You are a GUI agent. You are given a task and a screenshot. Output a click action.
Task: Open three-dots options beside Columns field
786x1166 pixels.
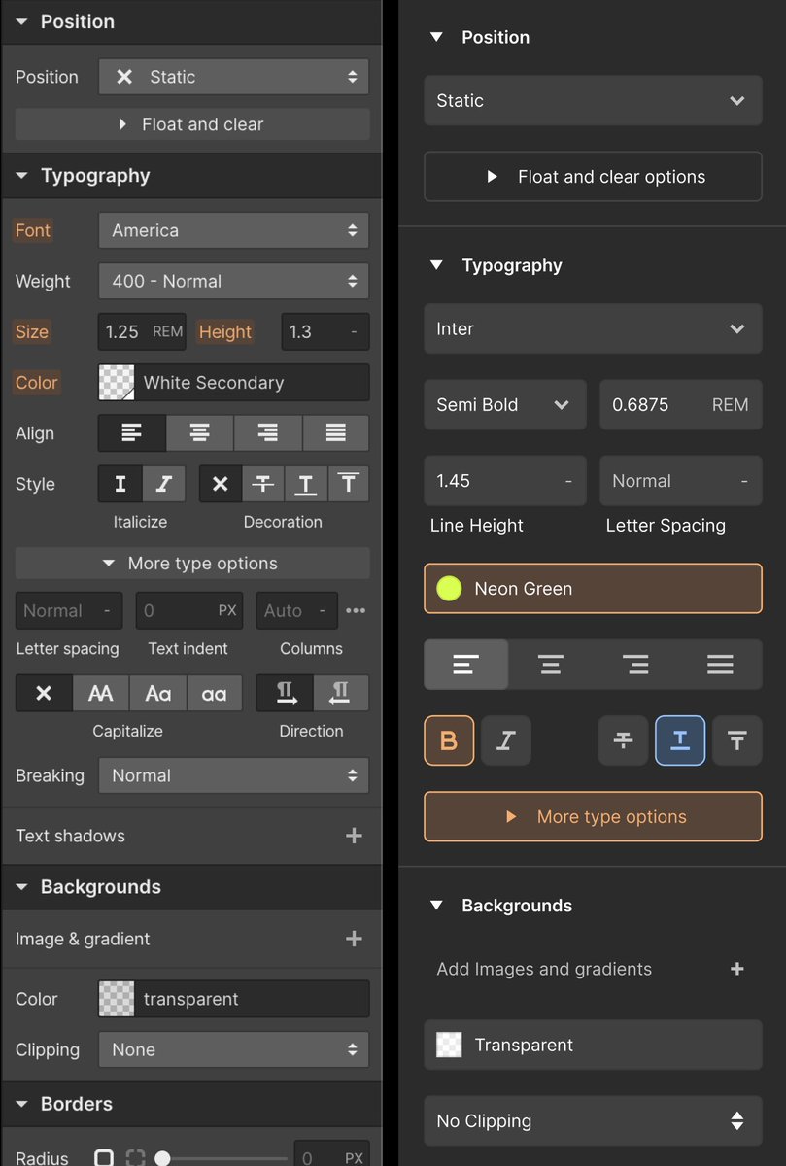point(356,611)
